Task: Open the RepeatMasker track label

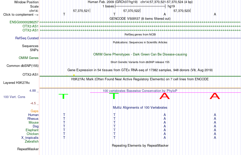Action: [x=28, y=149]
